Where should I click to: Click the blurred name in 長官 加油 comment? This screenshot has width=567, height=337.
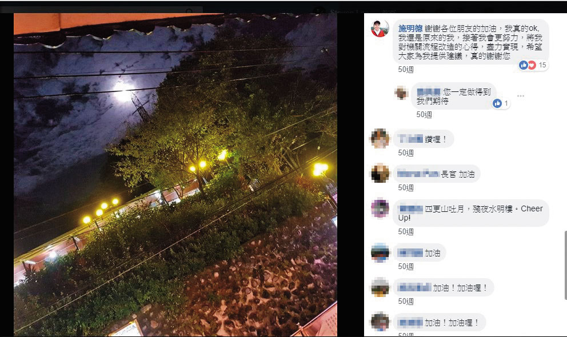pyautogui.click(x=418, y=174)
